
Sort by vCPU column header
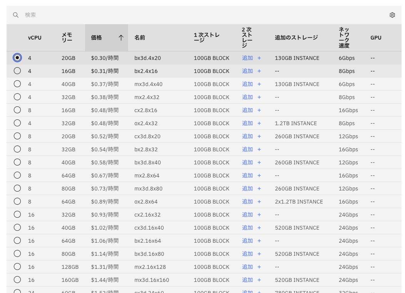(35, 38)
